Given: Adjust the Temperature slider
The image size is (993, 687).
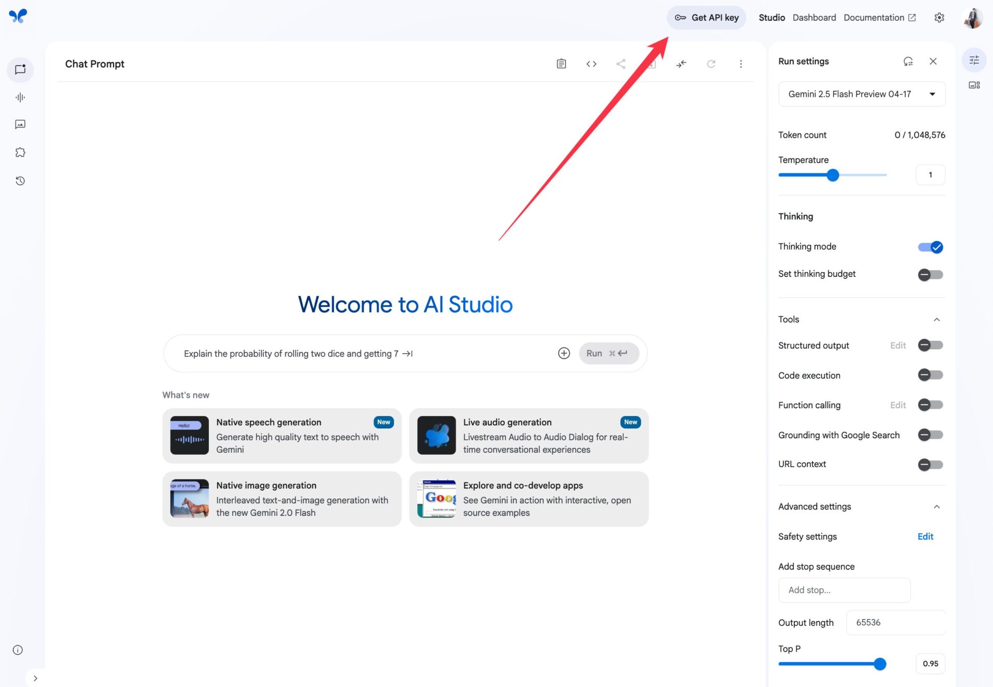Looking at the screenshot, I should pyautogui.click(x=833, y=175).
